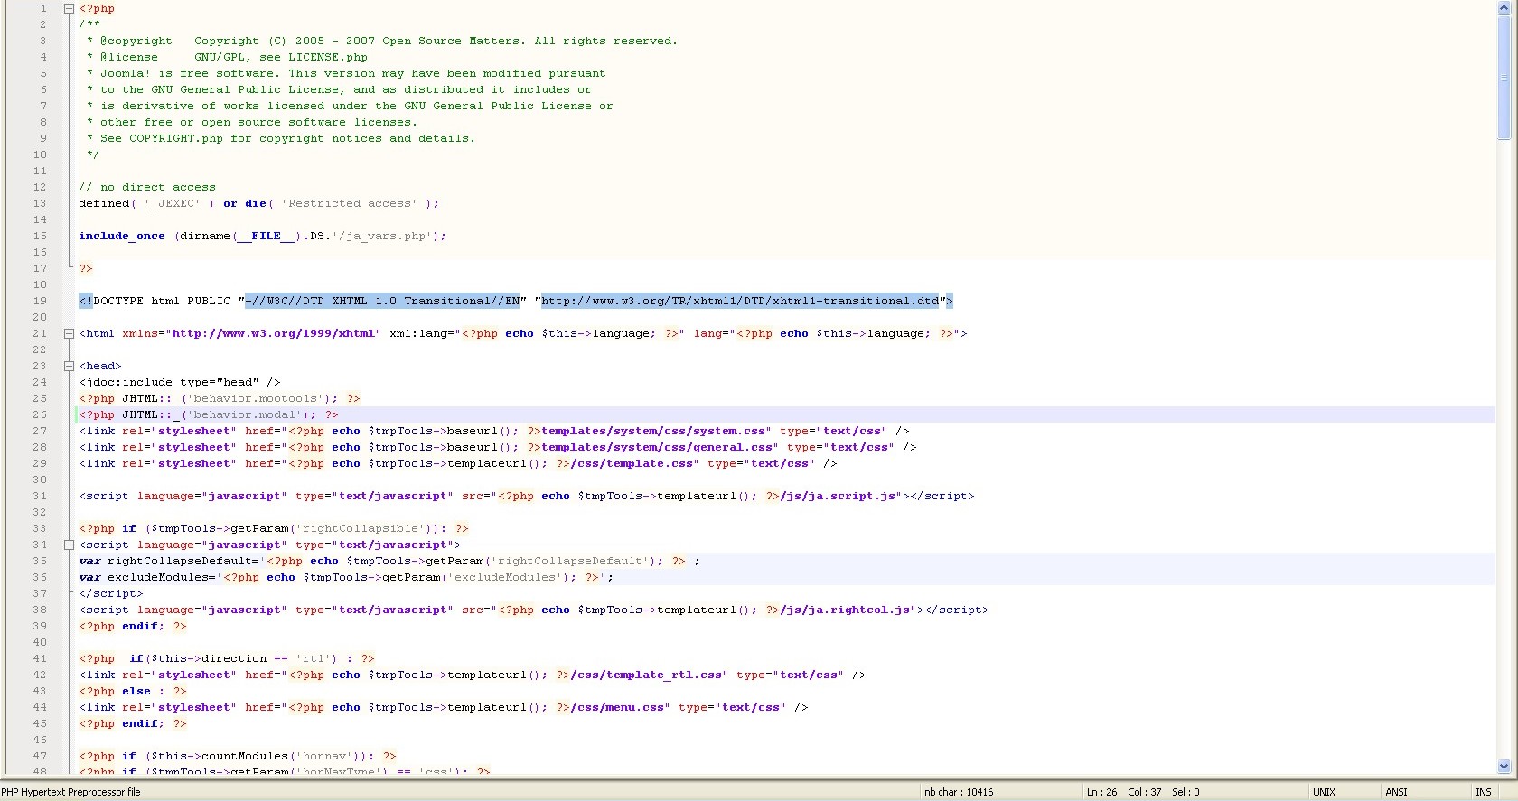Click "PHP Hypertext Preprocessor file" in status bar
Image resolution: width=1518 pixels, height=801 pixels.
[x=70, y=792]
